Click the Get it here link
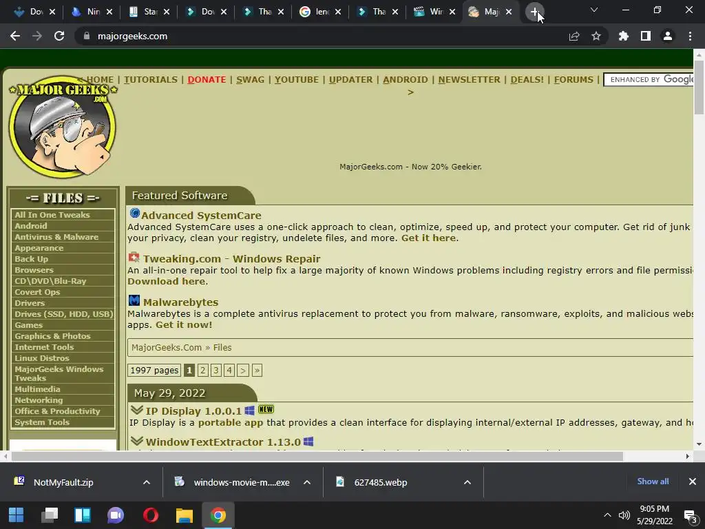The width and height of the screenshot is (705, 529). coord(428,238)
